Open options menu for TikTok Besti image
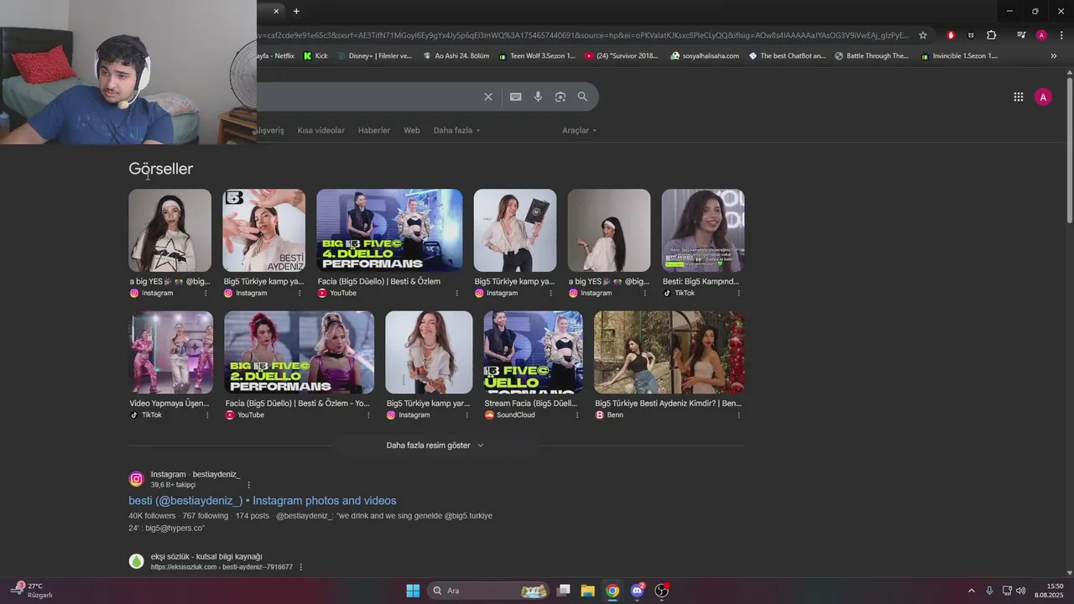 coord(739,294)
